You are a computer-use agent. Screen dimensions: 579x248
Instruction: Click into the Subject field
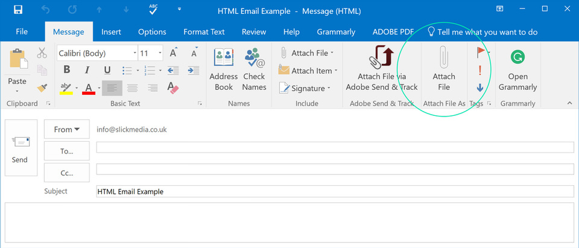pyautogui.click(x=335, y=191)
